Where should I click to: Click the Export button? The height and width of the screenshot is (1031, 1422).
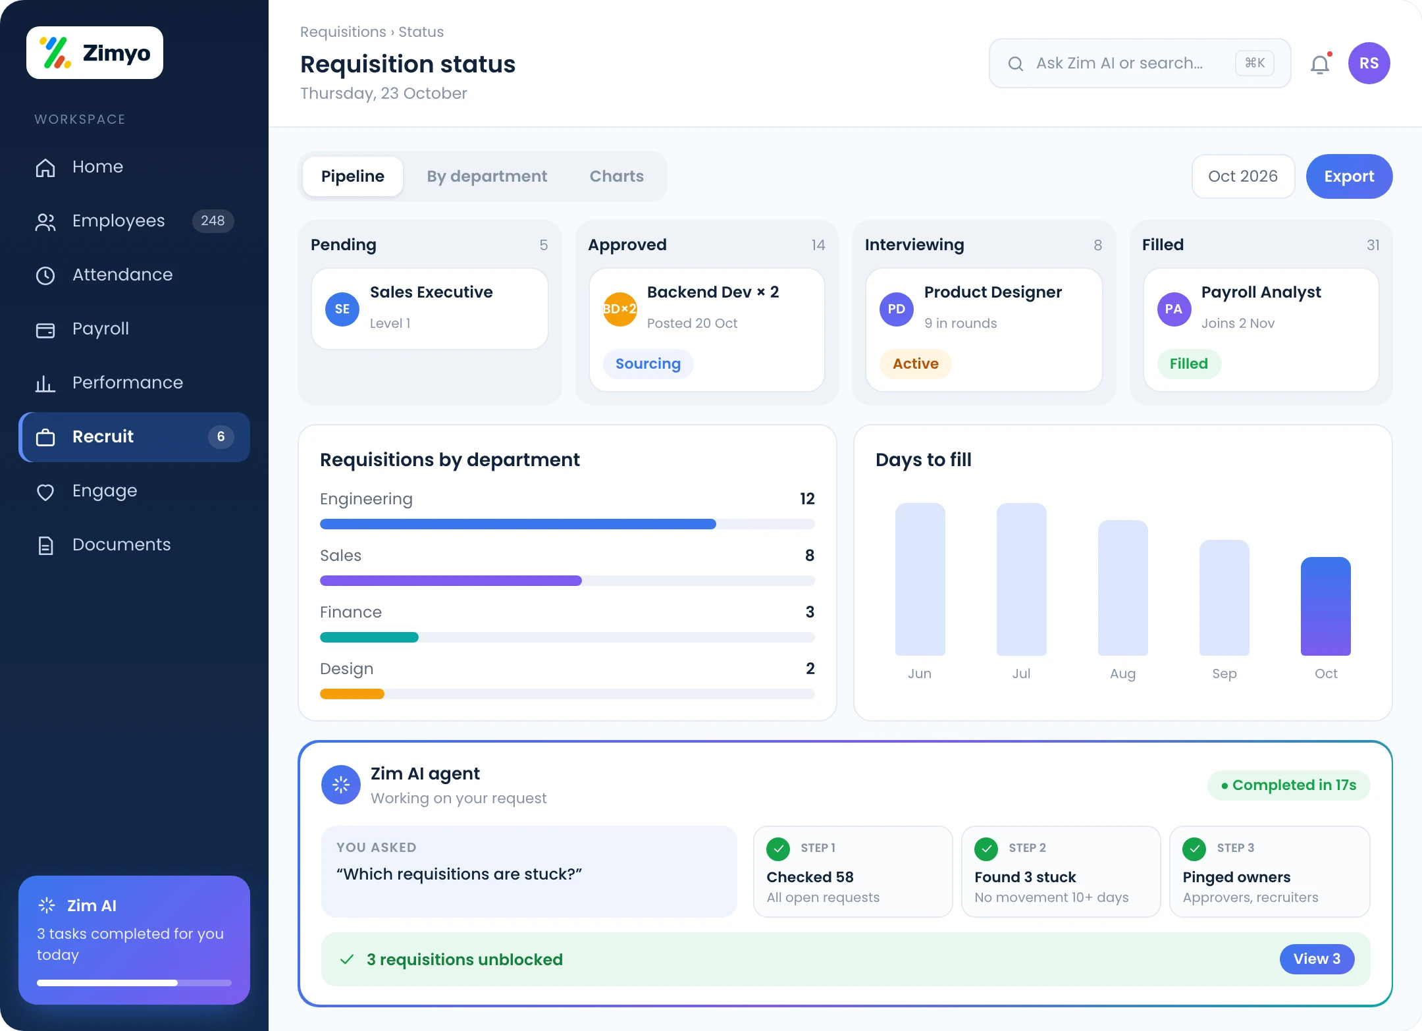pos(1349,176)
